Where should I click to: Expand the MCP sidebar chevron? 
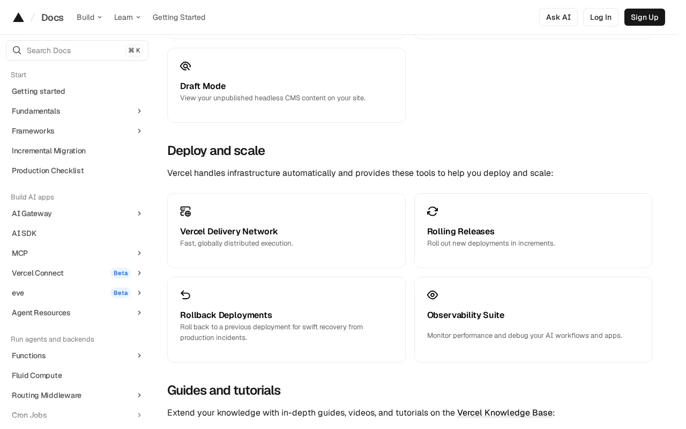pos(139,253)
